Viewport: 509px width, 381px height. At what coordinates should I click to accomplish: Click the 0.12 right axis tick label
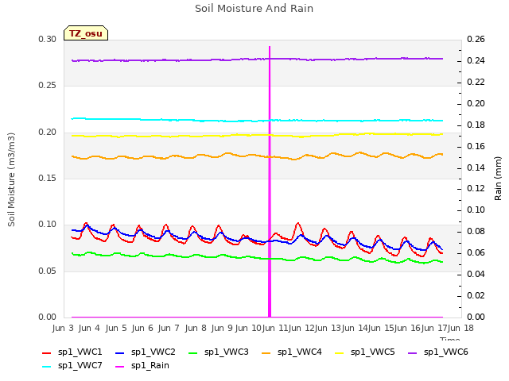476,188
